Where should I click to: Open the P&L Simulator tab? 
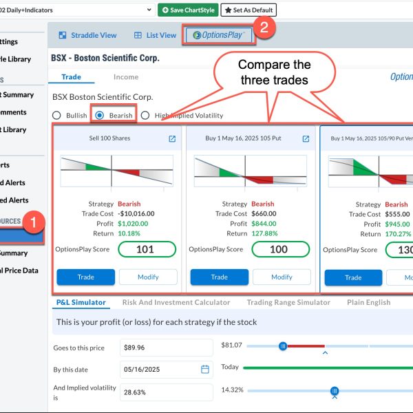[81, 302]
